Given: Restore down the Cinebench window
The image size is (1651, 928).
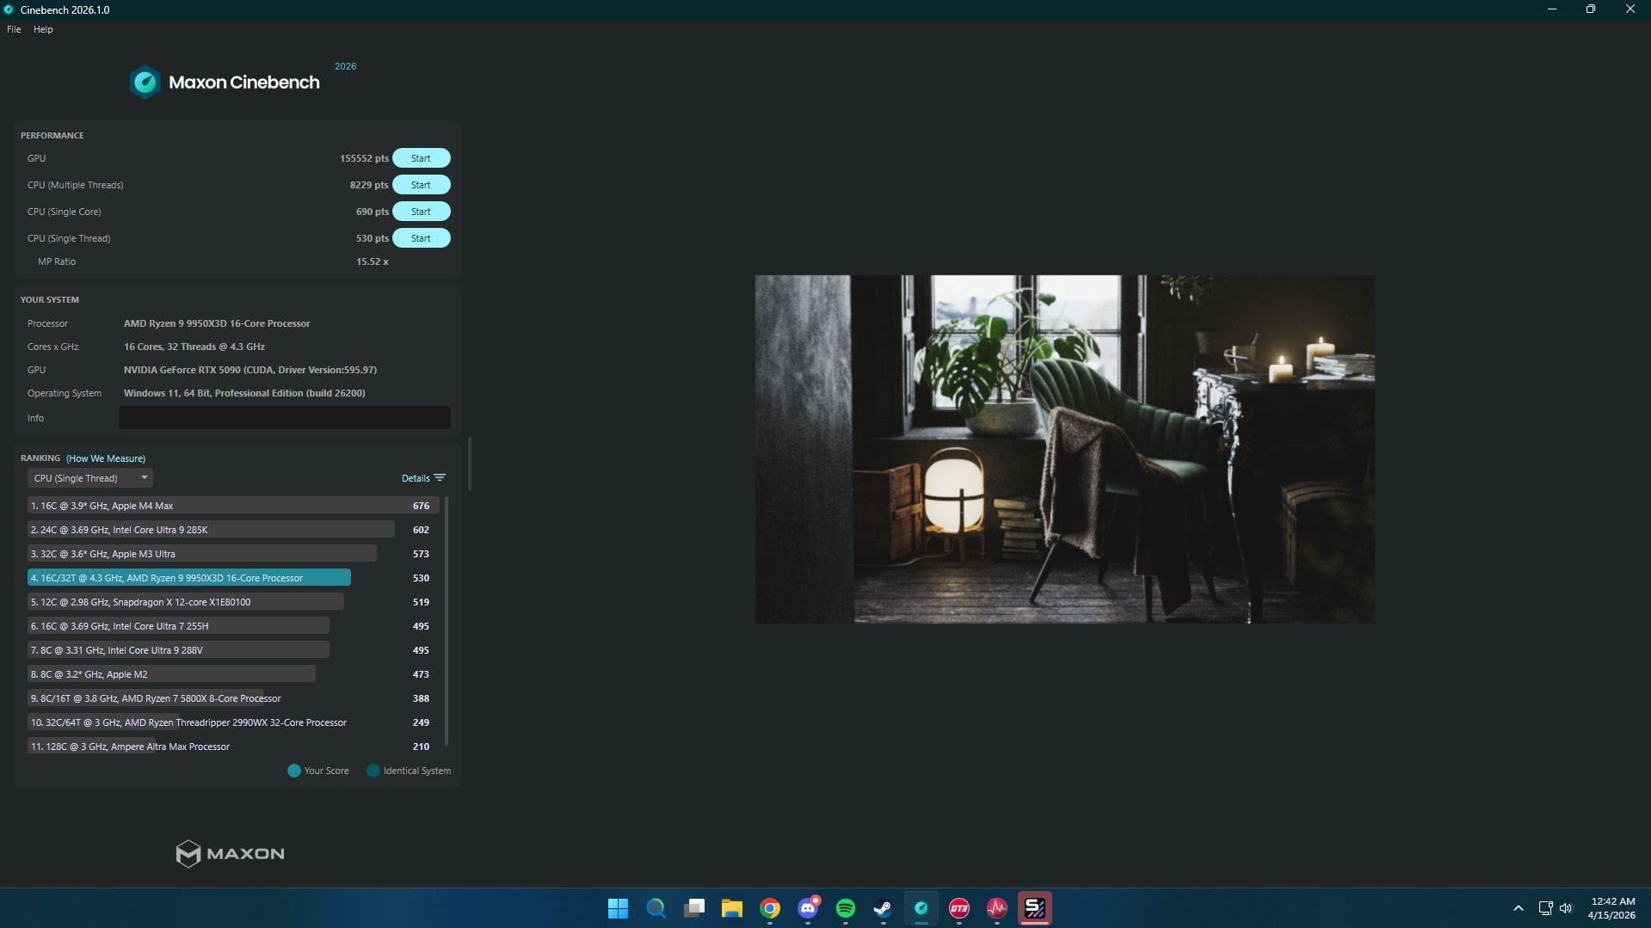Looking at the screenshot, I should pyautogui.click(x=1591, y=9).
